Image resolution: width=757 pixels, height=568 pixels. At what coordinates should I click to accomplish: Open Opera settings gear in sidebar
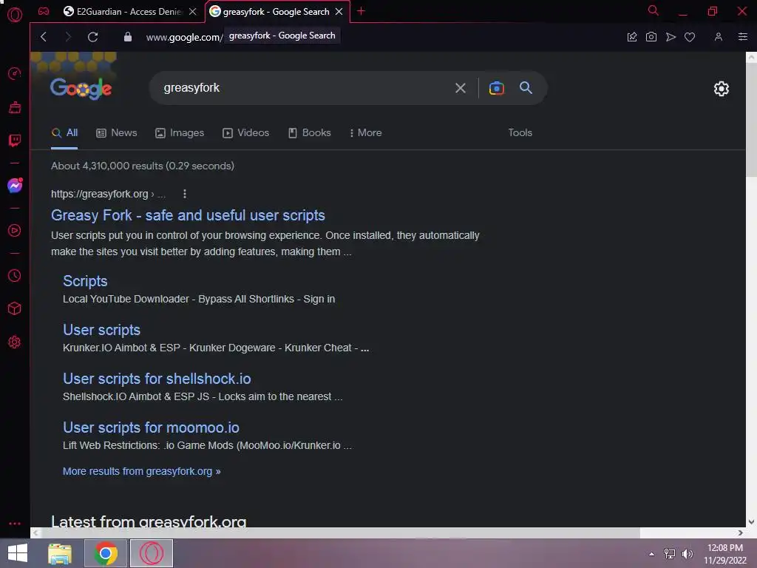(15, 342)
